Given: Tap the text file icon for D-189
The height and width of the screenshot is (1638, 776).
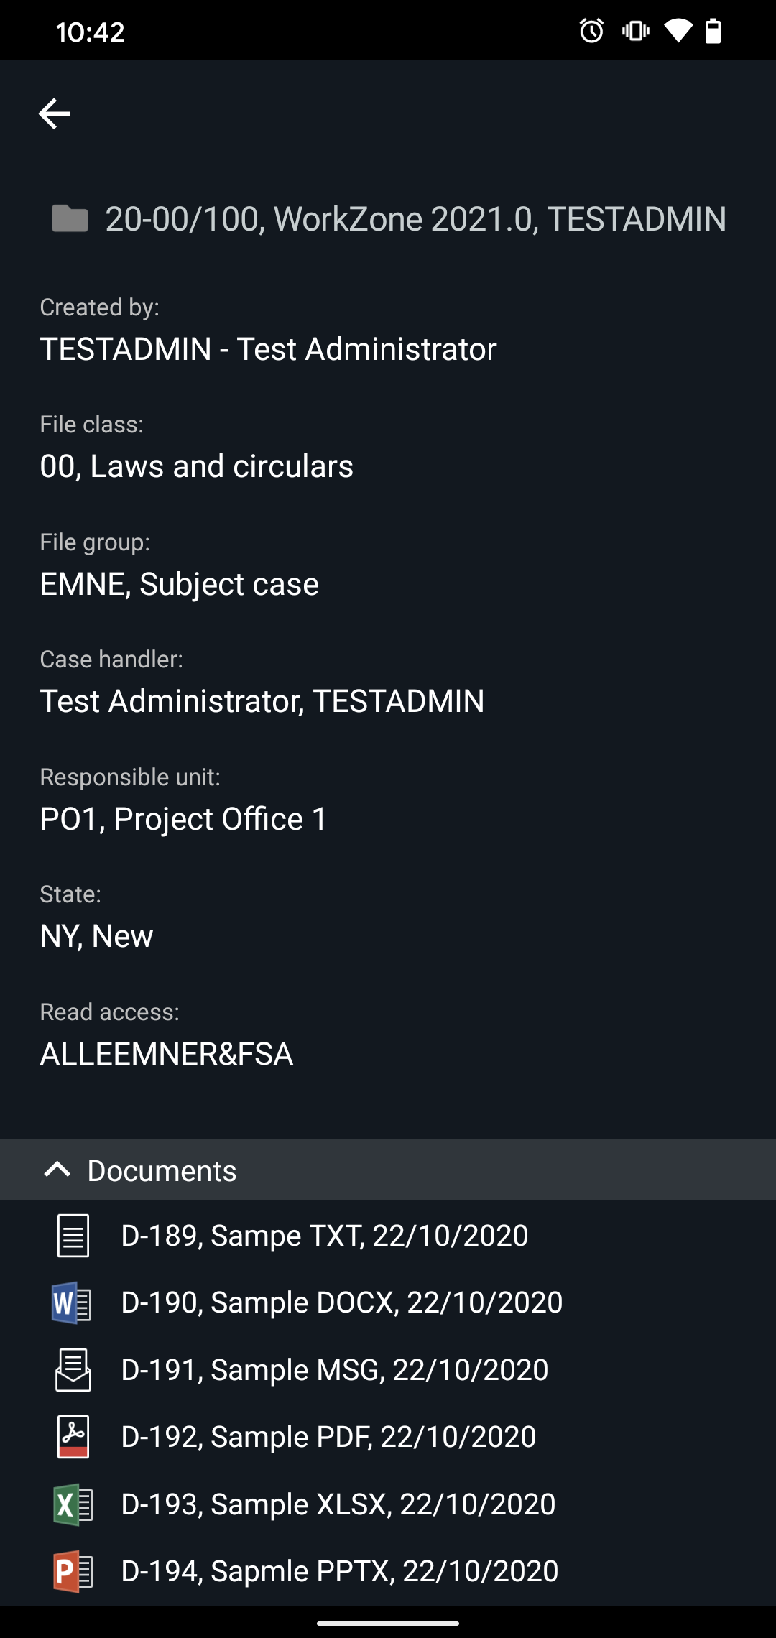Looking at the screenshot, I should (73, 1236).
